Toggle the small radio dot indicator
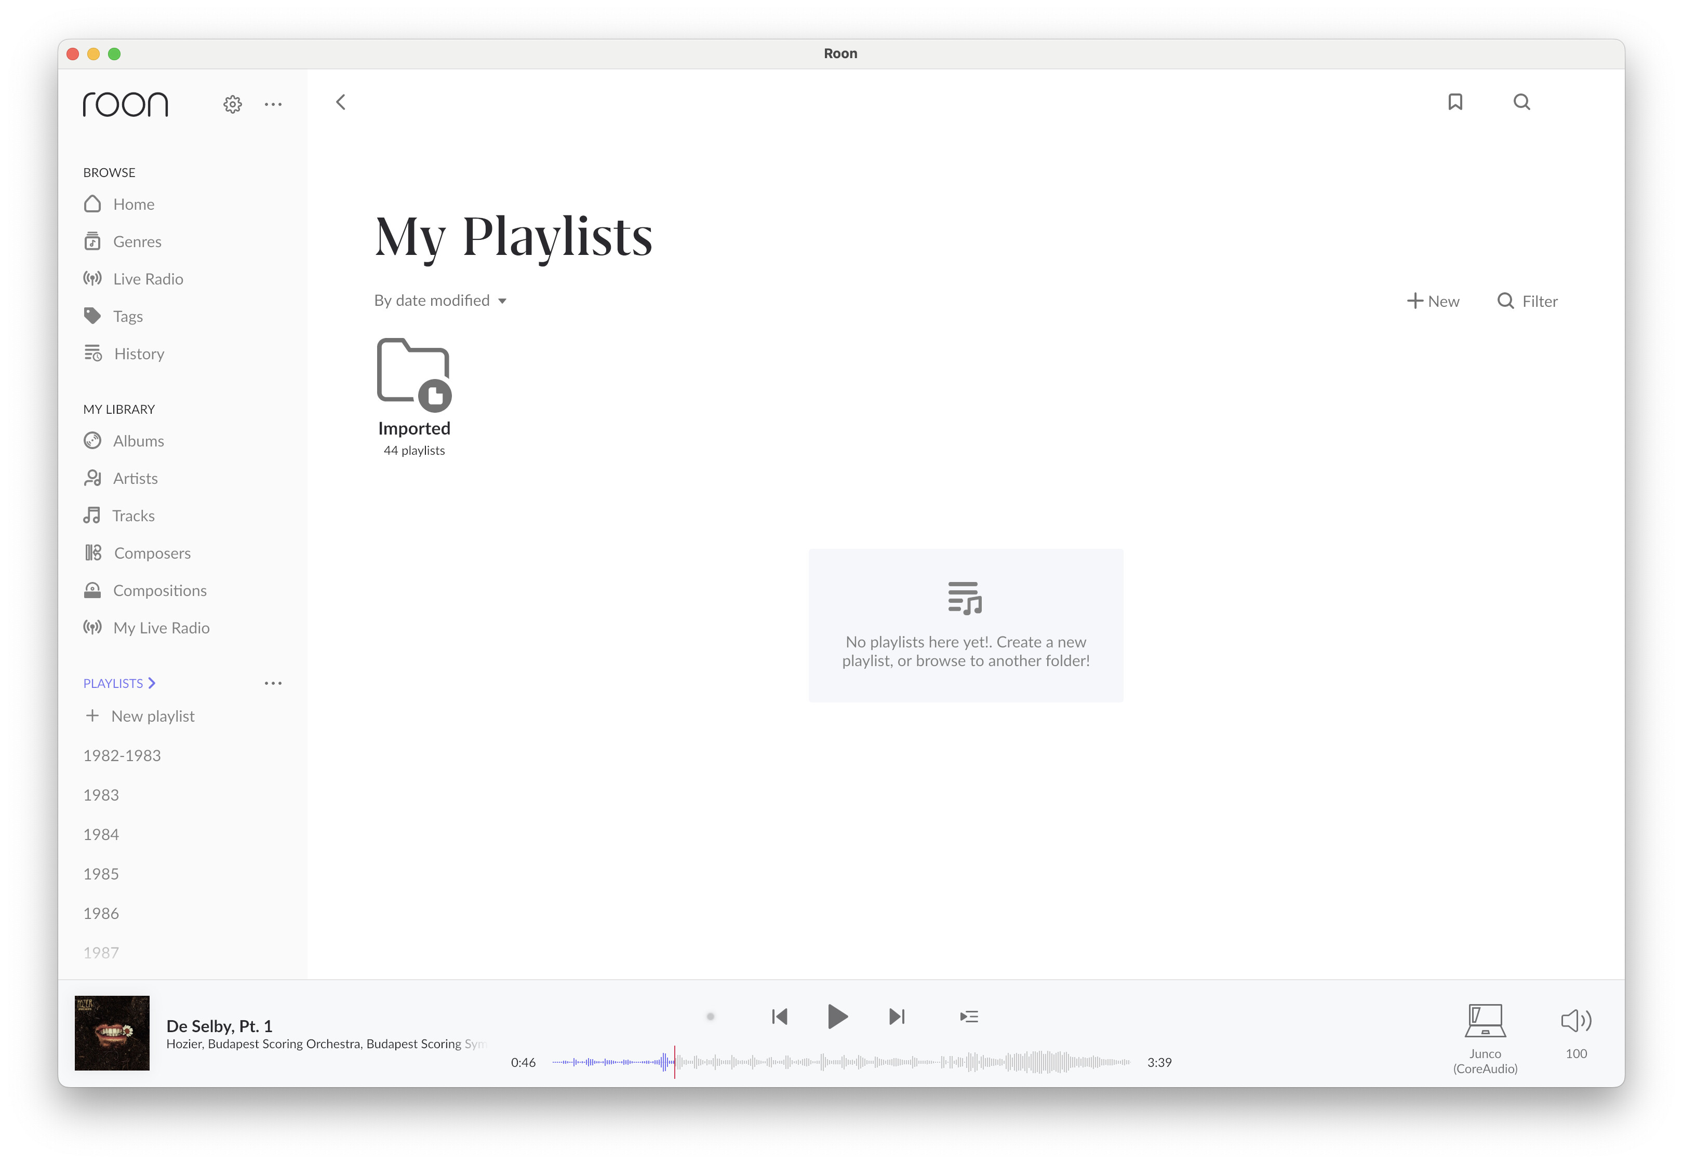 coord(710,1016)
